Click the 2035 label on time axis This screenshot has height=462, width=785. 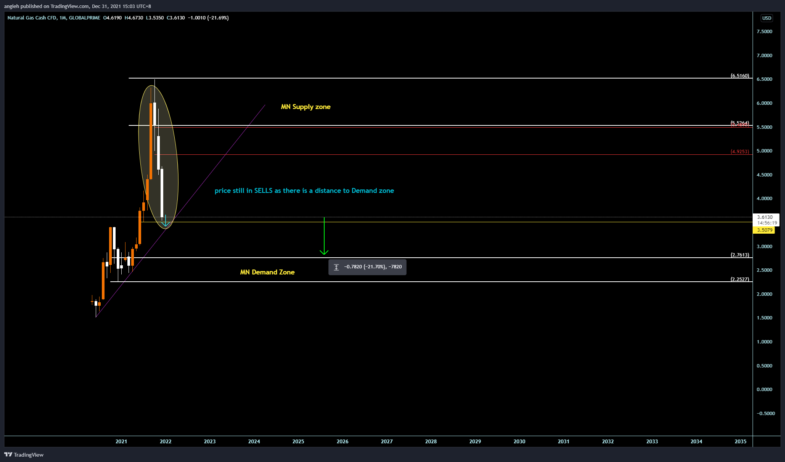click(x=740, y=441)
